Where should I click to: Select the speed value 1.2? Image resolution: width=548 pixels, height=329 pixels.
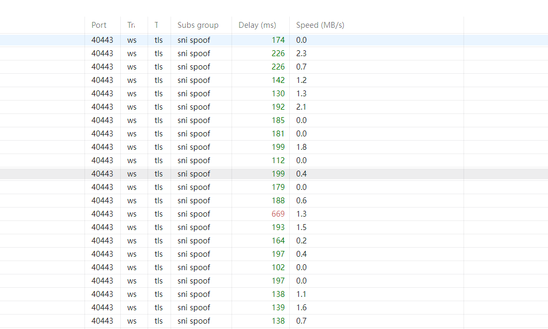tap(301, 80)
